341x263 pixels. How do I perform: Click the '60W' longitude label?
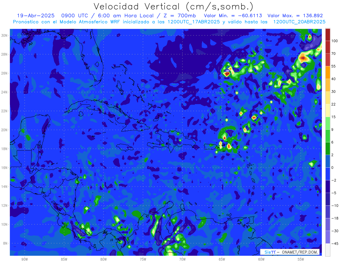click(x=261, y=259)
